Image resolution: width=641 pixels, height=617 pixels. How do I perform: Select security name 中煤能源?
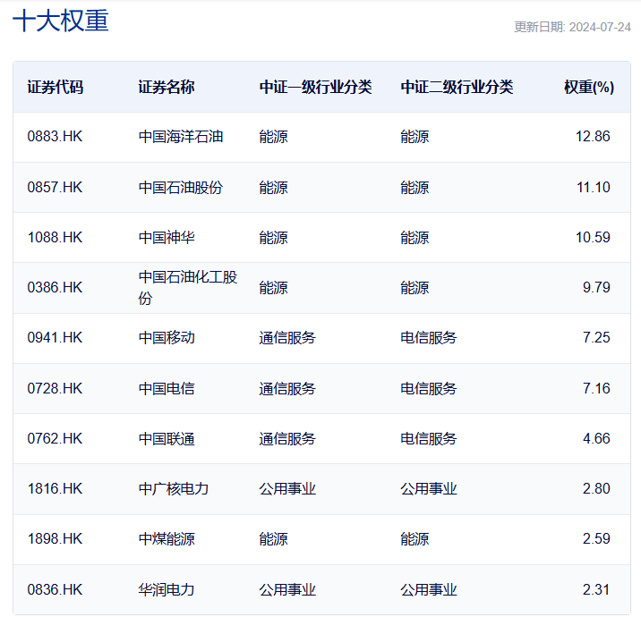(167, 539)
